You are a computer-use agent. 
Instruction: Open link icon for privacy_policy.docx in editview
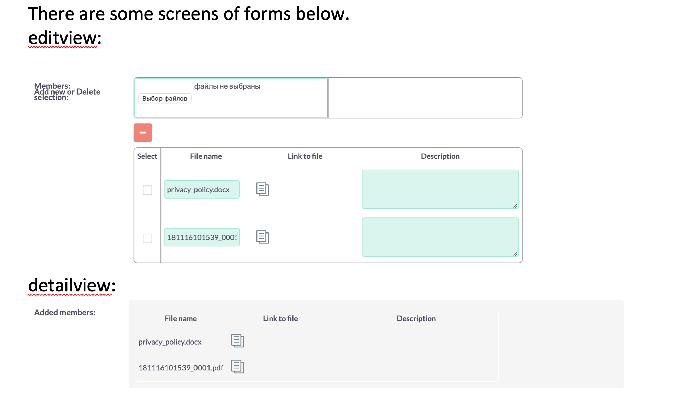(x=262, y=189)
